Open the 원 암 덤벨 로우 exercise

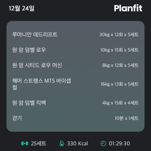click(x=75, y=50)
